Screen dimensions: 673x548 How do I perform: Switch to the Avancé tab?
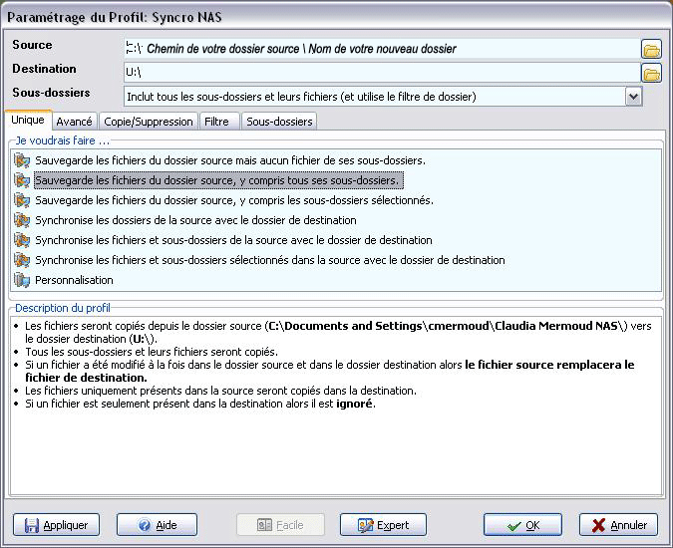(x=75, y=122)
